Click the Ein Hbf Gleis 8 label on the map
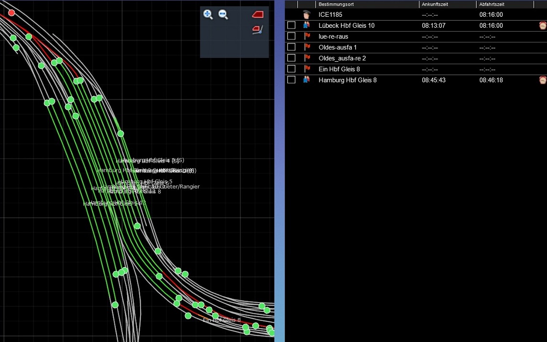The height and width of the screenshot is (342, 547). pyautogui.click(x=222, y=320)
